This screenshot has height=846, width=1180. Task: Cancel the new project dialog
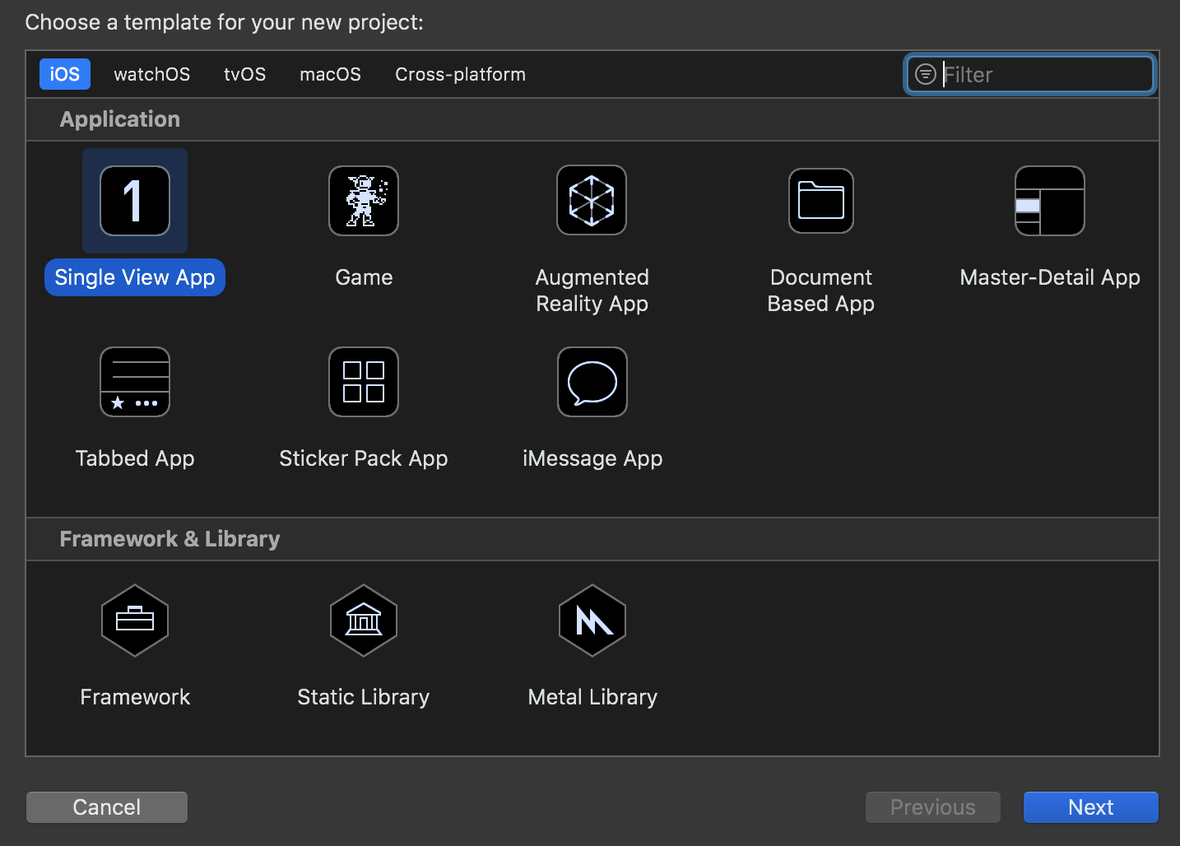tap(107, 807)
